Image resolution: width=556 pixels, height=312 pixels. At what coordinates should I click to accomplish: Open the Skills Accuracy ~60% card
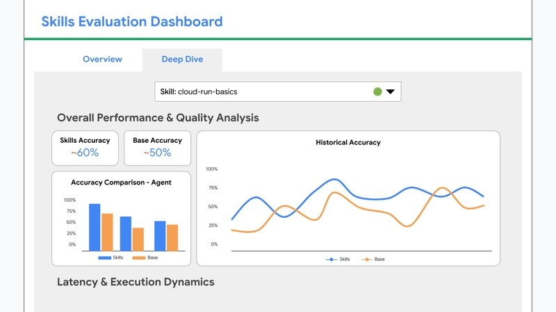click(85, 148)
